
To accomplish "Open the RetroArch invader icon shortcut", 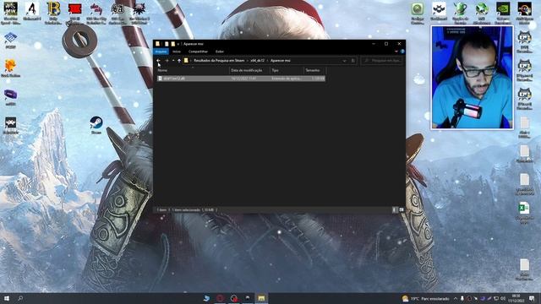I will click(x=11, y=125).
